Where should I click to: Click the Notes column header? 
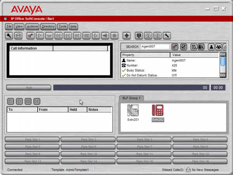click(99, 110)
